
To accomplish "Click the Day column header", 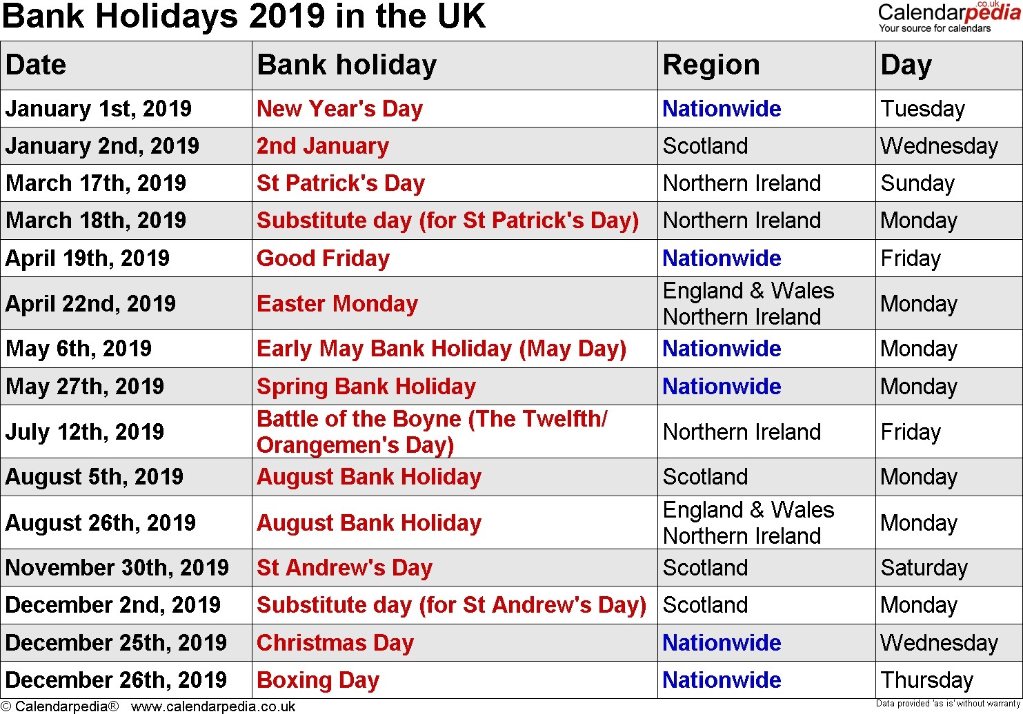I will [906, 65].
